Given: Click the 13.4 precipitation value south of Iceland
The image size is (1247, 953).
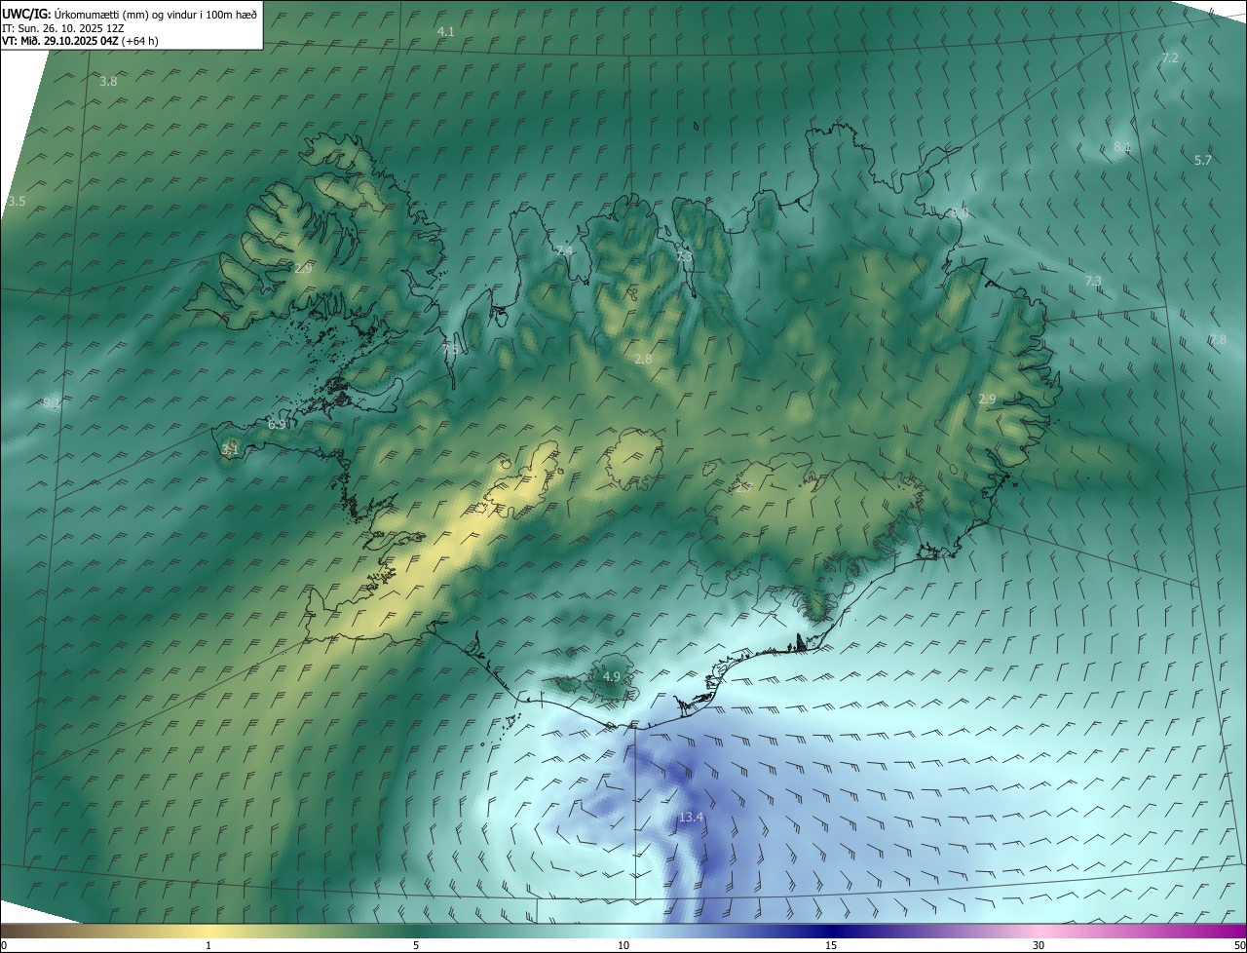Looking at the screenshot, I should tap(691, 817).
